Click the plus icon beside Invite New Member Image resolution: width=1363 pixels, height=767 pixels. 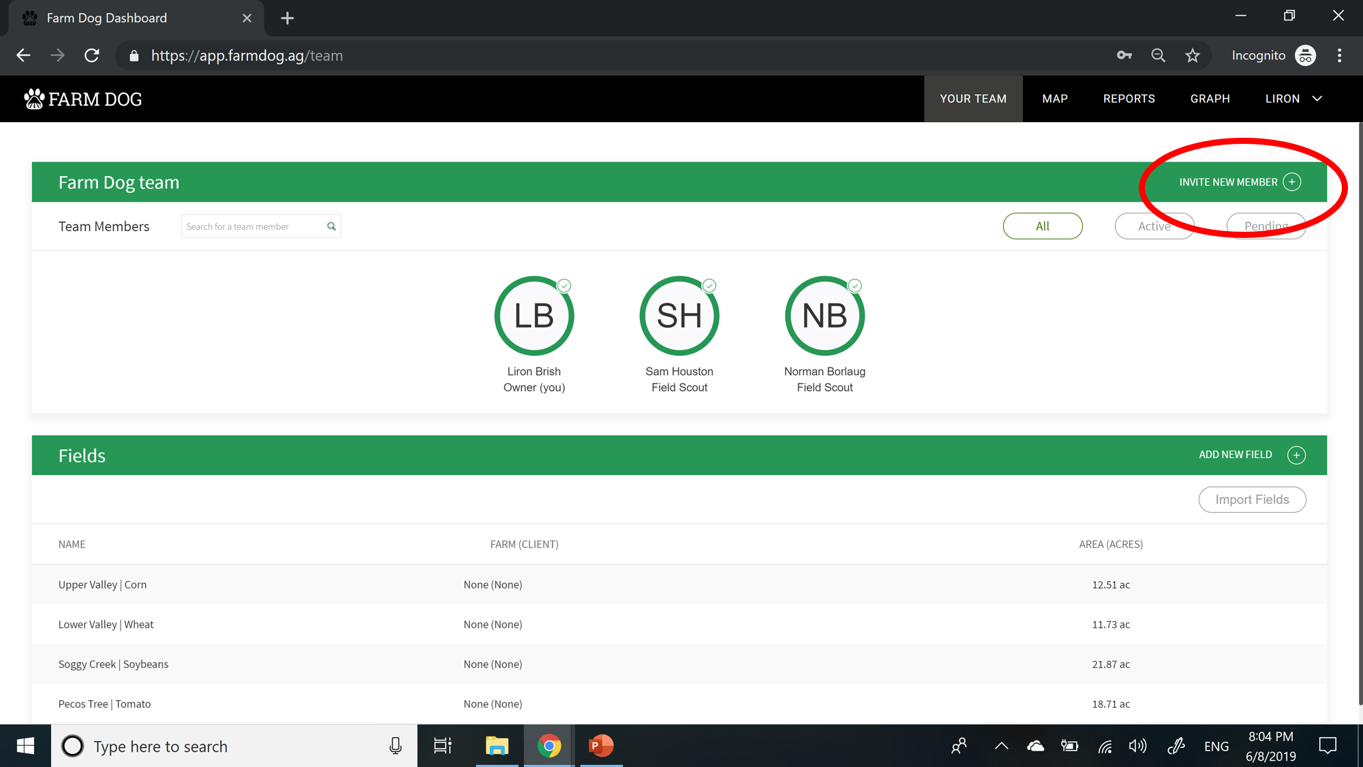[1291, 182]
